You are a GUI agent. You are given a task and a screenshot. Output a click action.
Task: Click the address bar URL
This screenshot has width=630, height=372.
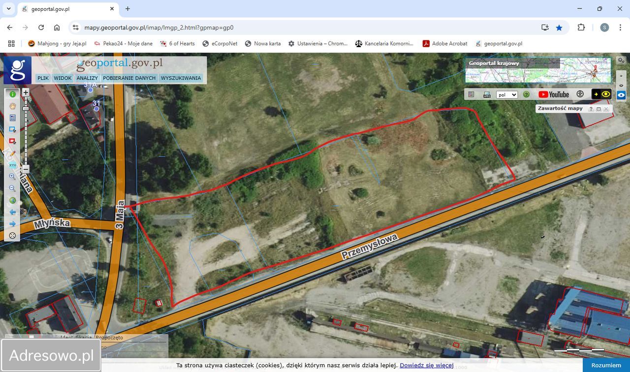[x=159, y=28]
